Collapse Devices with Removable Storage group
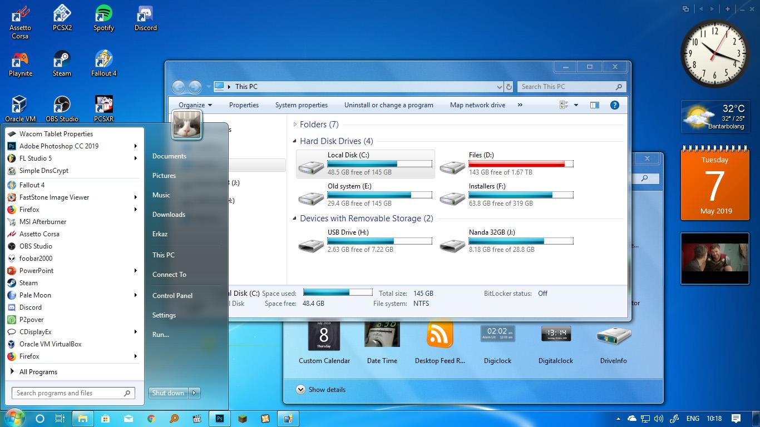760x427 pixels. click(x=295, y=219)
